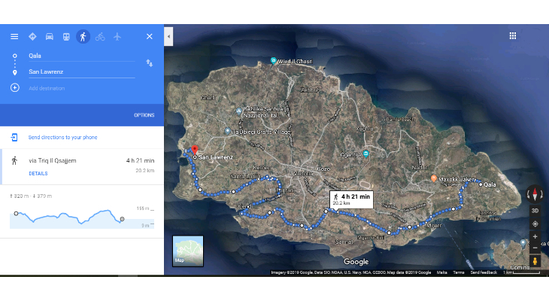Click the Malta region link
Screen dimensions: 549x301
pyautogui.click(x=442, y=272)
